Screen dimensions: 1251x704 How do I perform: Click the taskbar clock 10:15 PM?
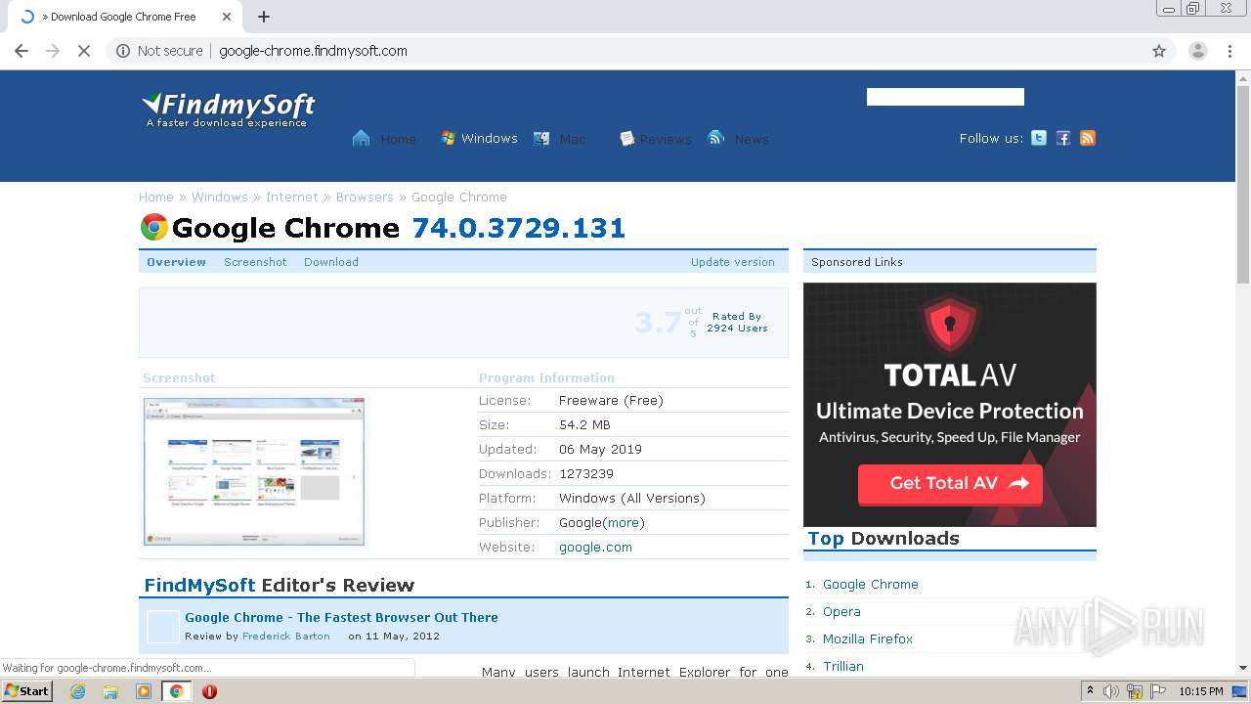tap(1201, 691)
